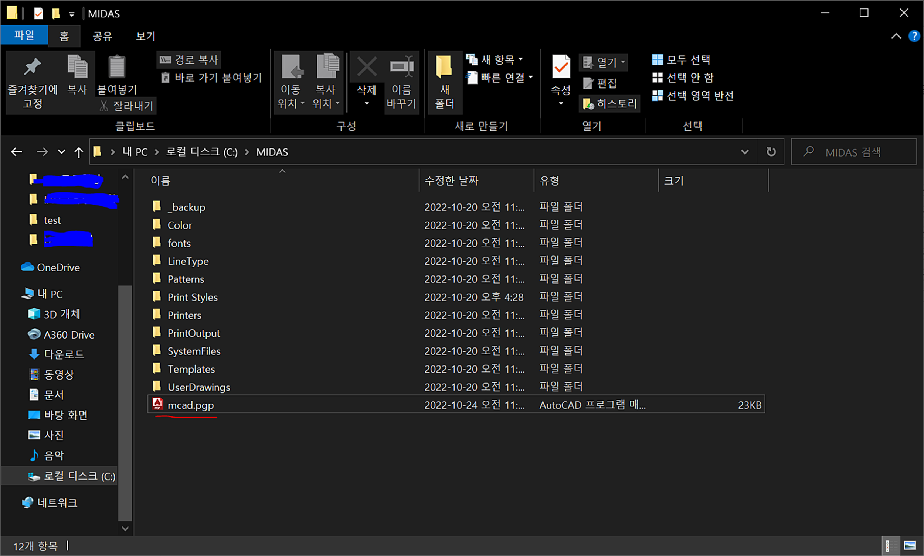This screenshot has height=556, width=924.
Task: Go up one folder level arrow
Action: (x=79, y=152)
